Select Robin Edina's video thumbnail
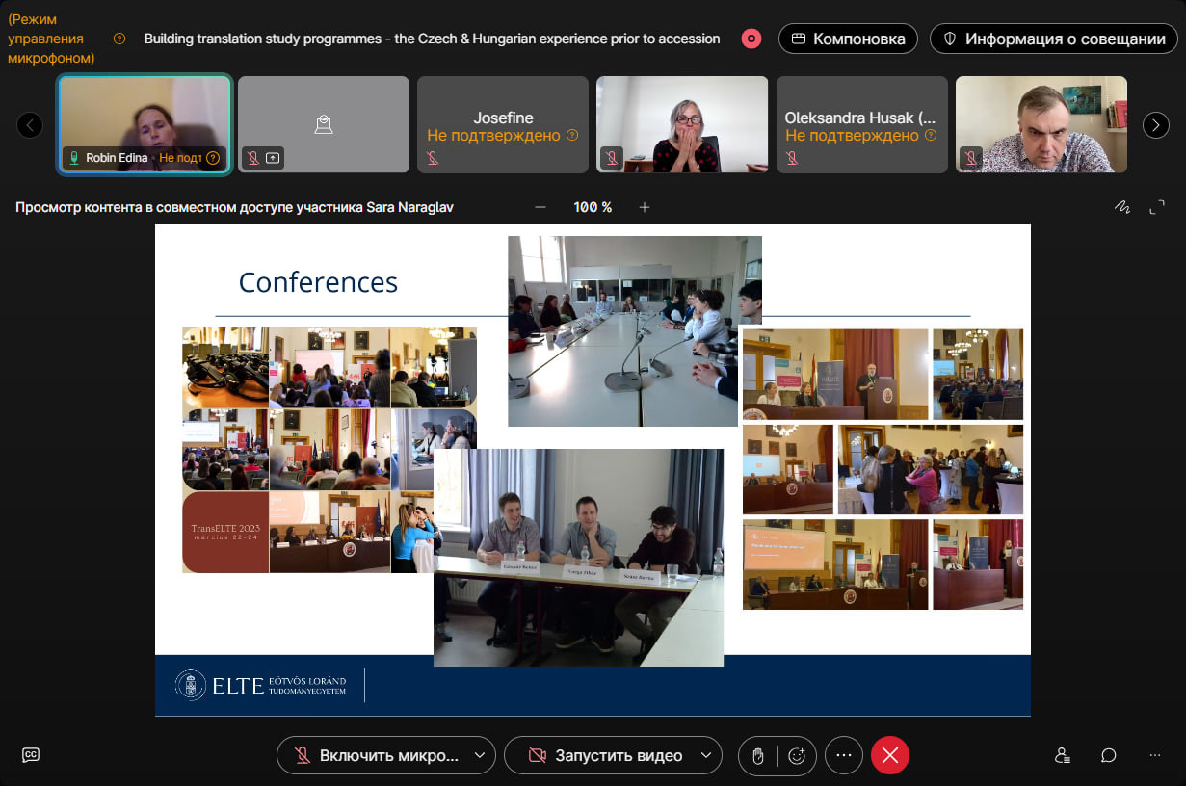The image size is (1186, 786). [x=145, y=124]
